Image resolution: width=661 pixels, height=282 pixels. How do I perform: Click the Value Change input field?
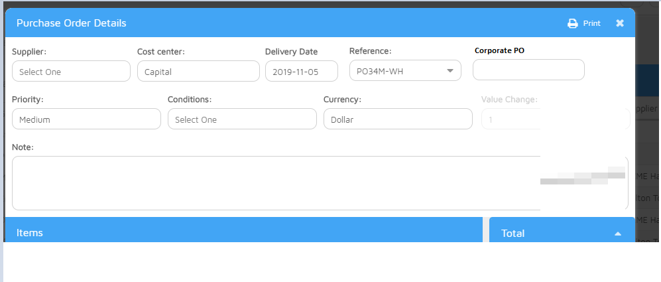[511, 119]
